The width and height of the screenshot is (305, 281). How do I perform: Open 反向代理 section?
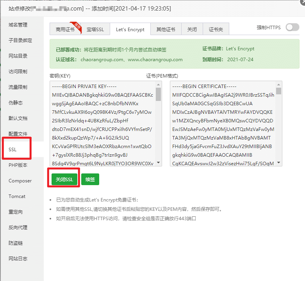point(18,228)
